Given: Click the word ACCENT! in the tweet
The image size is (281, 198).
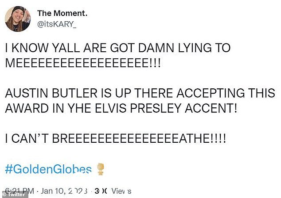Looking at the screenshot, I should point(211,108).
